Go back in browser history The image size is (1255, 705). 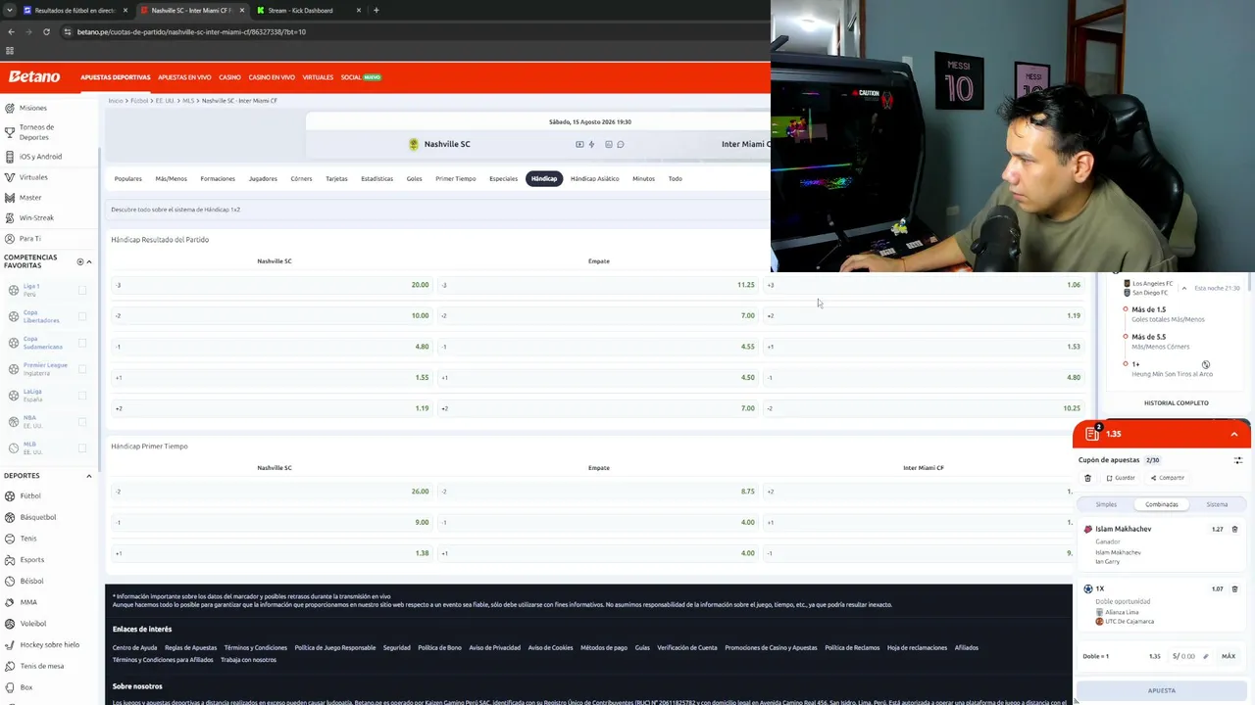pyautogui.click(x=11, y=31)
